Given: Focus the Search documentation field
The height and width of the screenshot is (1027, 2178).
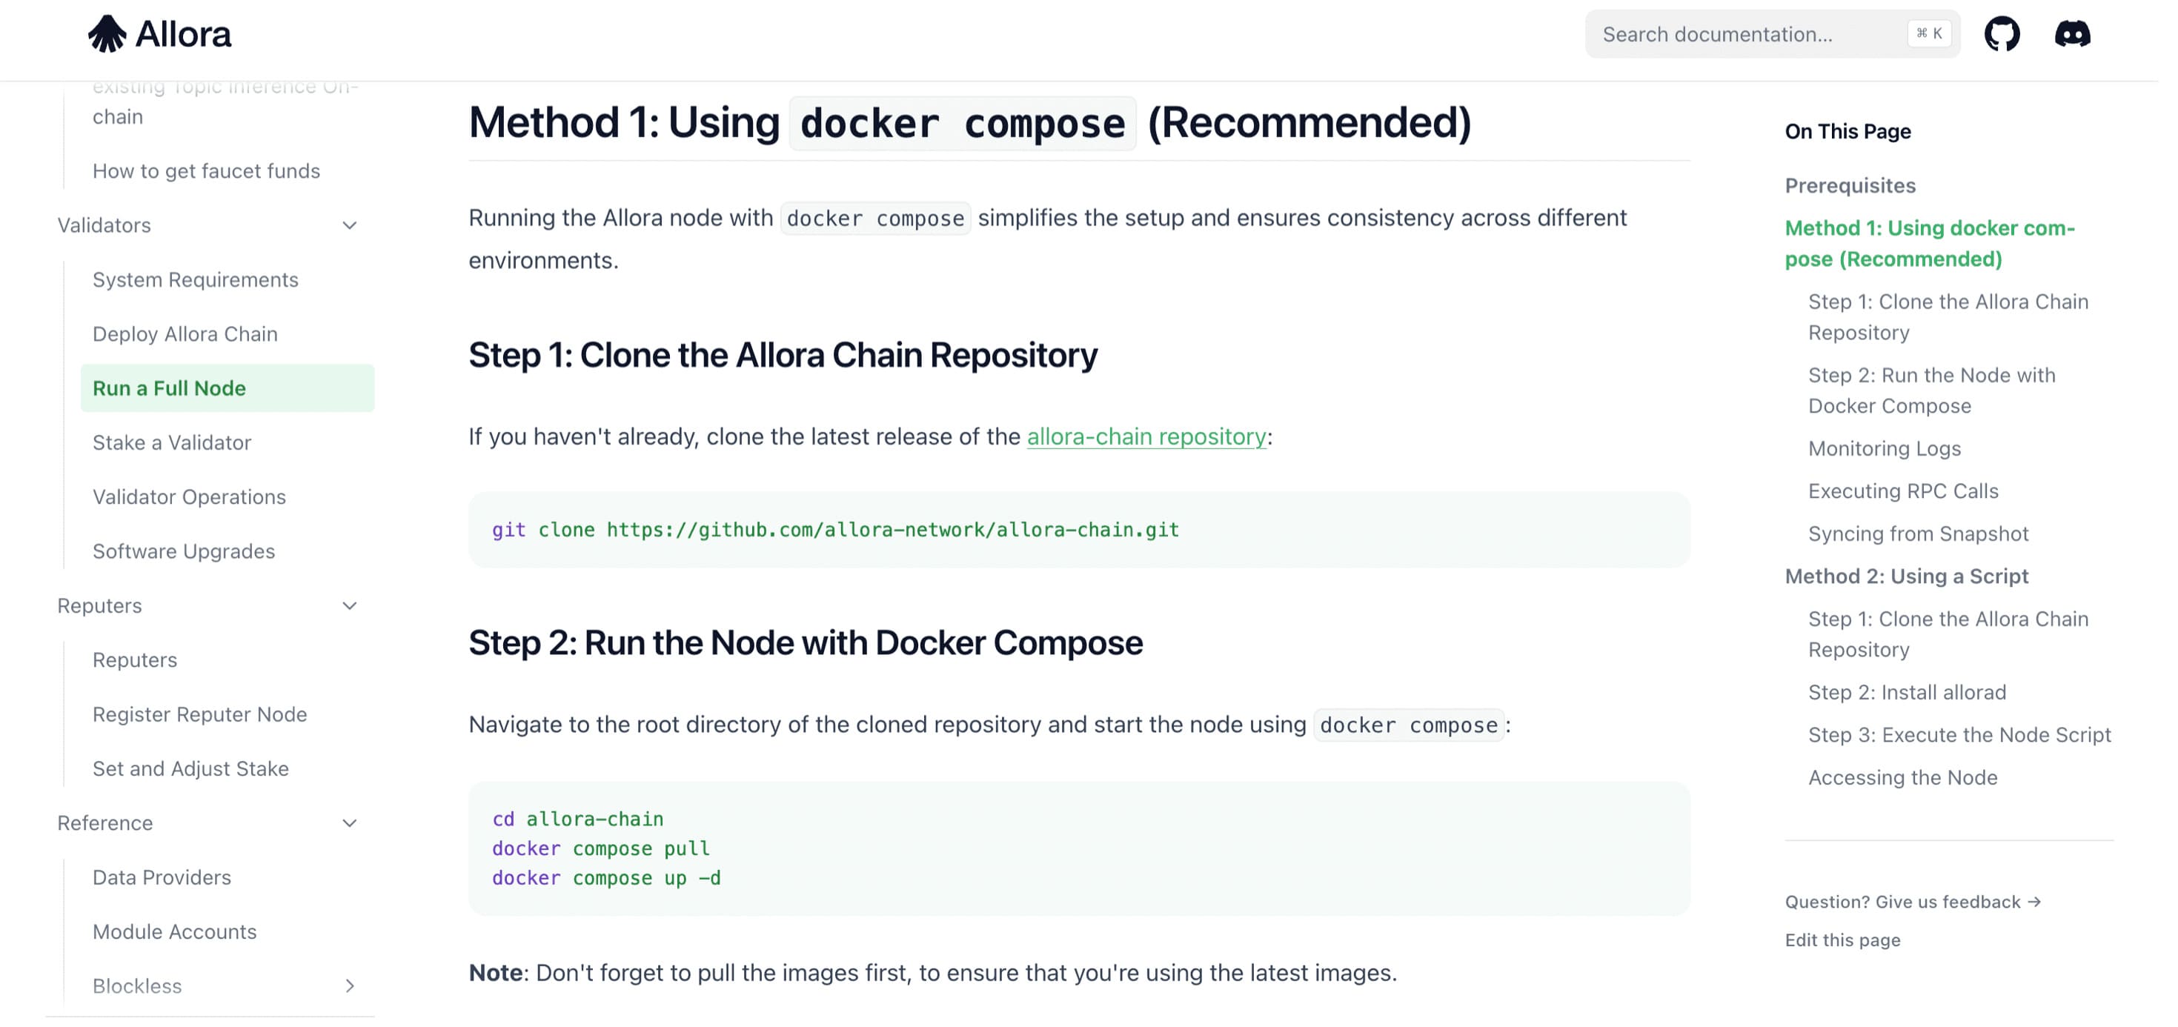Looking at the screenshot, I should click(1750, 35).
